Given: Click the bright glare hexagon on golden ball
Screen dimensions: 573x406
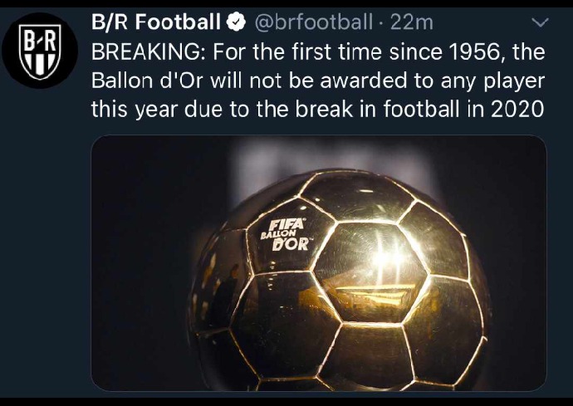Looking at the screenshot, I should (370, 272).
